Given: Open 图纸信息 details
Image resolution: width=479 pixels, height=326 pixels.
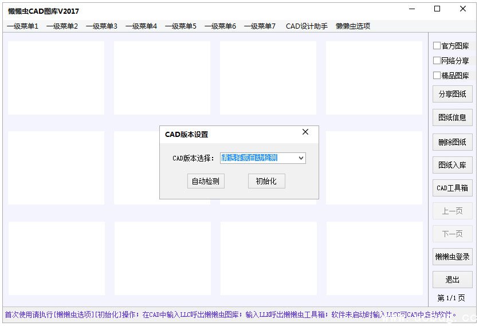Looking at the screenshot, I should (x=452, y=117).
